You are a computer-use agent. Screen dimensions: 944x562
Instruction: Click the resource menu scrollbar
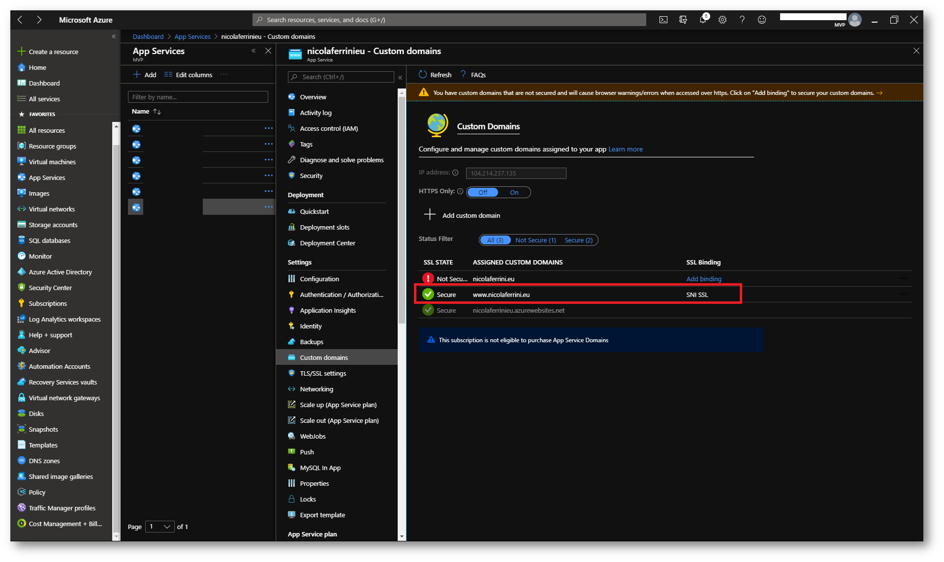coord(402,211)
